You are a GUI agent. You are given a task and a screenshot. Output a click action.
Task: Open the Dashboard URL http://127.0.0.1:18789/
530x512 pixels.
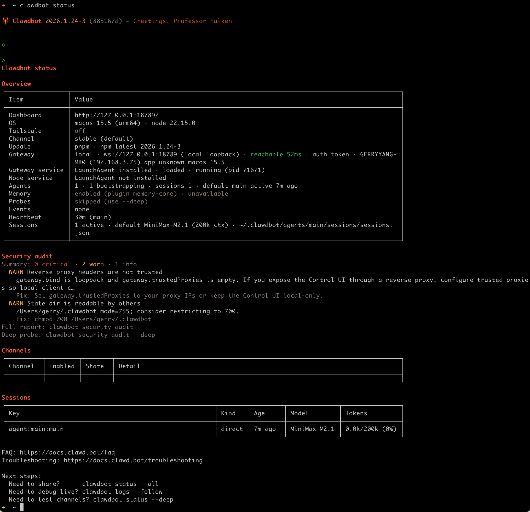tap(117, 115)
